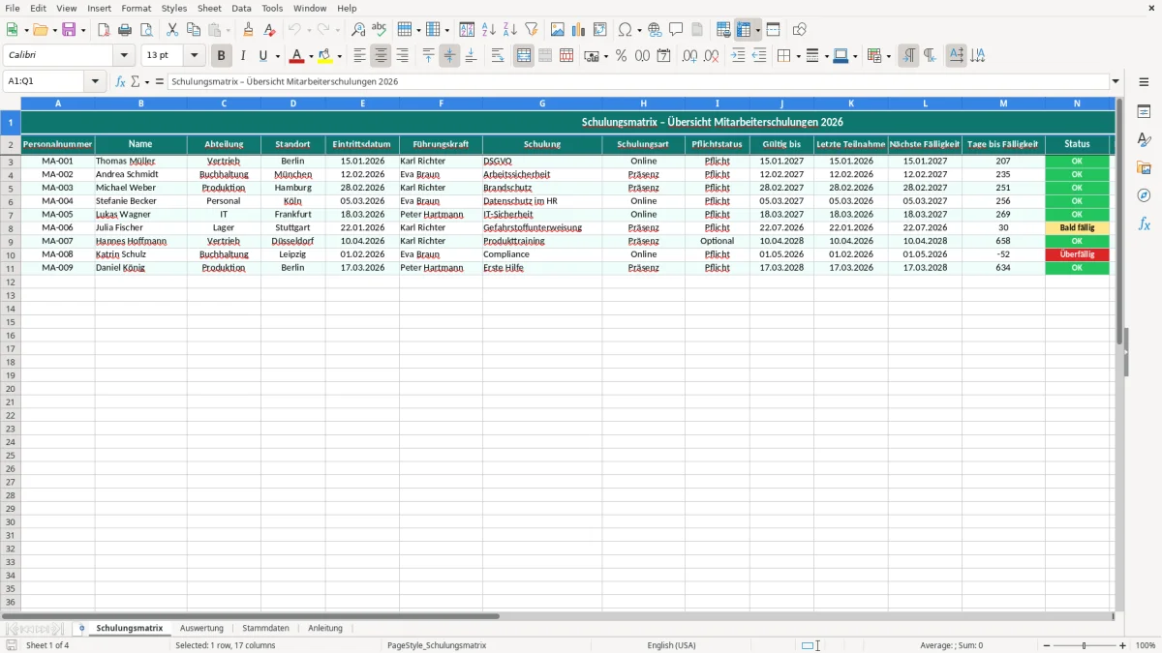Select row 8 header
The image size is (1162, 653).
click(x=11, y=228)
